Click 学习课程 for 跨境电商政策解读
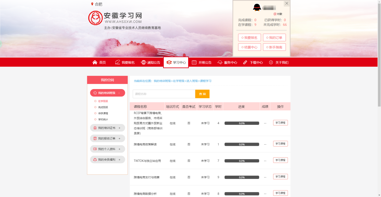 click(280, 144)
